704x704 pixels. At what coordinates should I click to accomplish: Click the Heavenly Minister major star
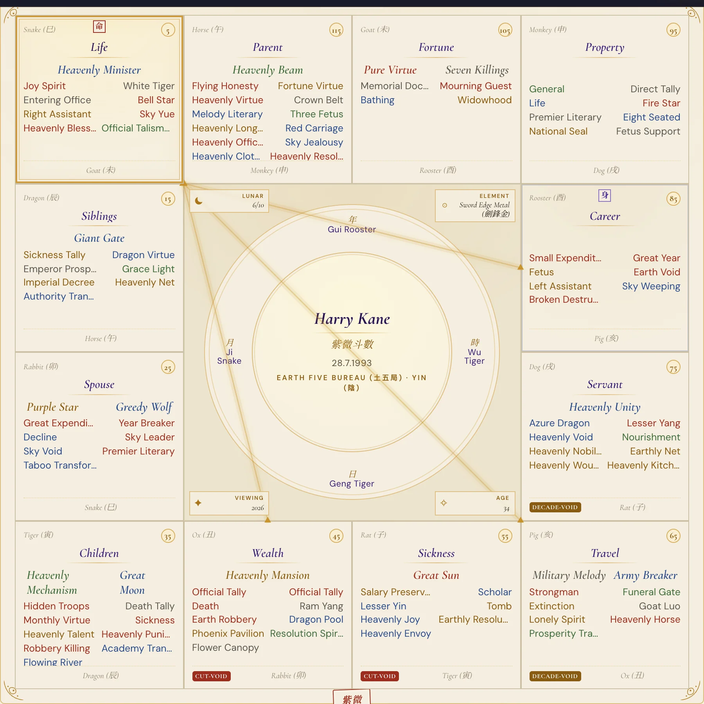99,70
